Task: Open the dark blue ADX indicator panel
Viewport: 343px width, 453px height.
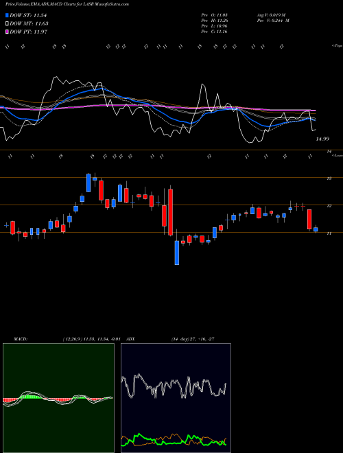Action: point(176,398)
